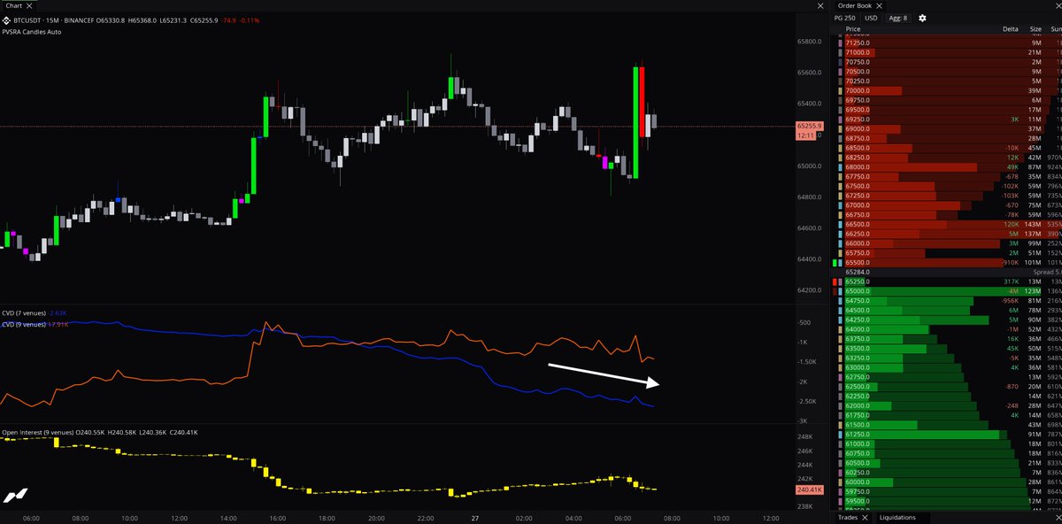The width and height of the screenshot is (1062, 524).
Task: Select the 64750.0 bid level
Action: pyautogui.click(x=947, y=300)
